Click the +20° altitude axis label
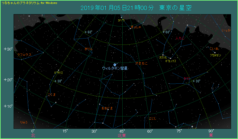Image resolution: width=238 pixels, height=139 pixels. (8, 80)
